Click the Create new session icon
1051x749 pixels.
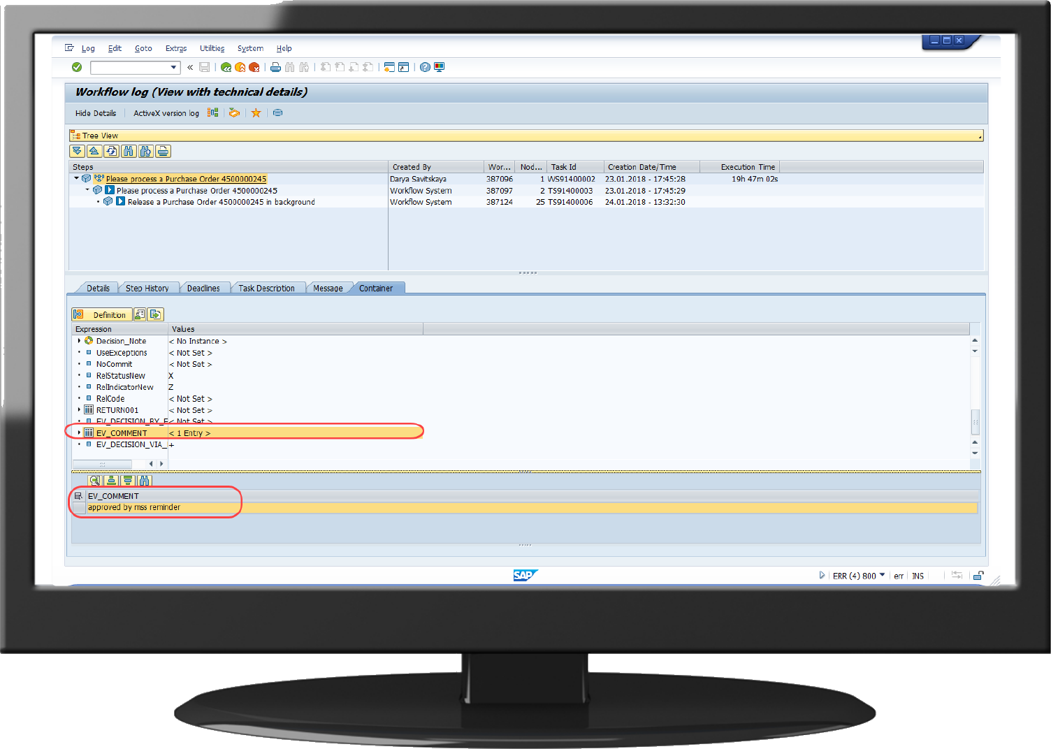tap(389, 67)
